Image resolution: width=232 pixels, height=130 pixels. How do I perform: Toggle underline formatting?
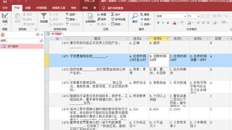coord(168,23)
